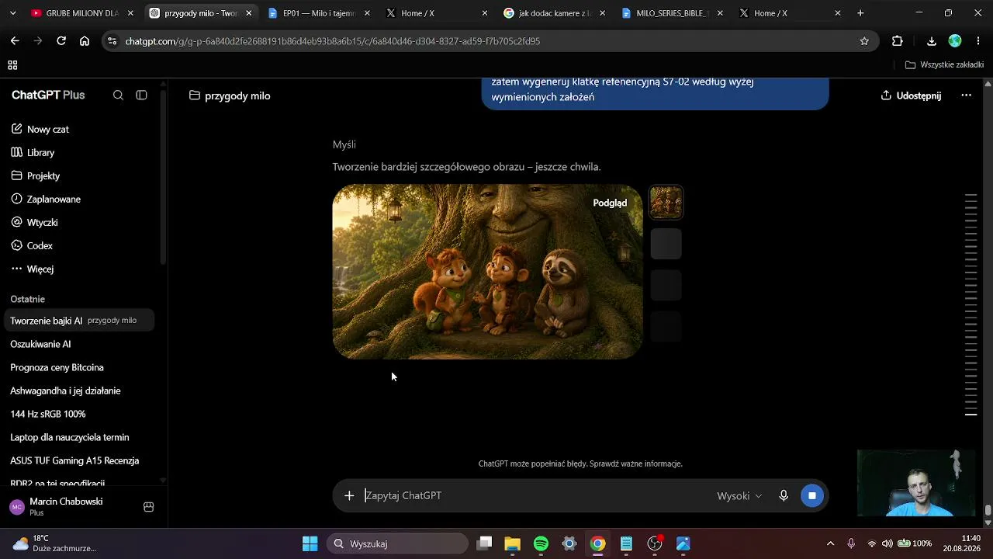This screenshot has width=993, height=559.
Task: Go to the browser home page
Action: pyautogui.click(x=85, y=41)
